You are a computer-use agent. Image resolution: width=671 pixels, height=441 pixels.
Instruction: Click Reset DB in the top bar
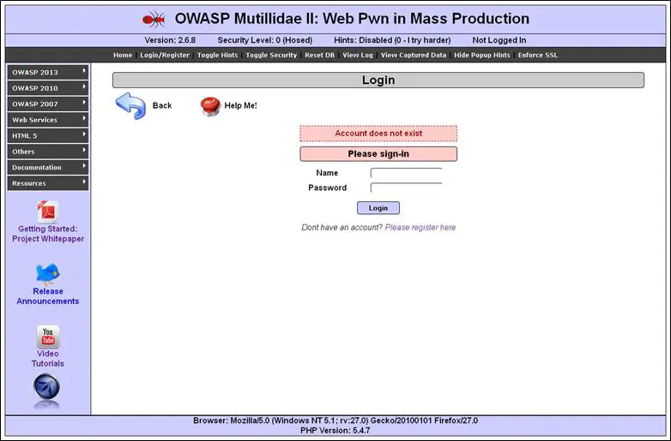[x=320, y=55]
